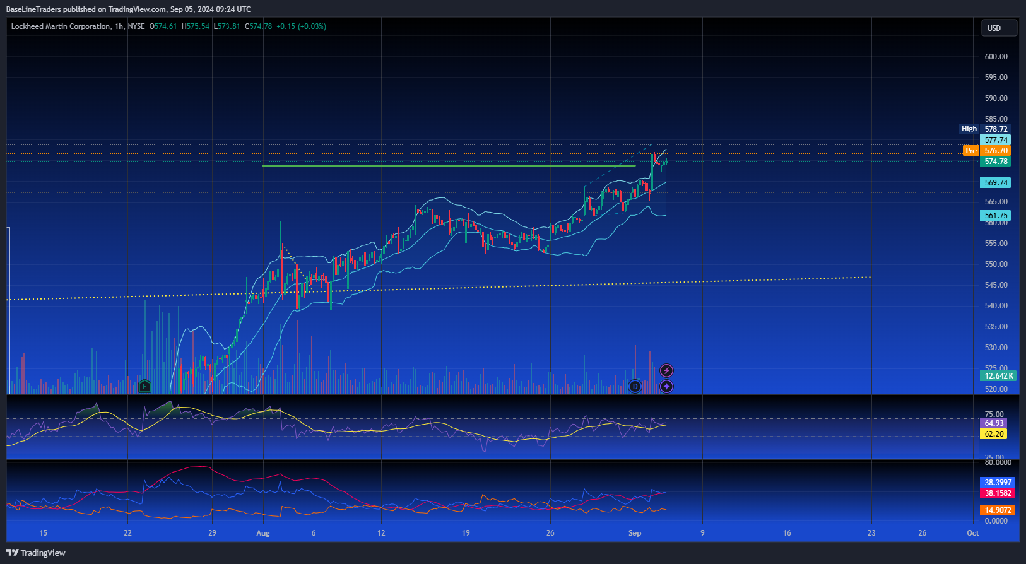The height and width of the screenshot is (564, 1026).
Task: Click the 19 date label on the time axis
Action: tap(466, 533)
